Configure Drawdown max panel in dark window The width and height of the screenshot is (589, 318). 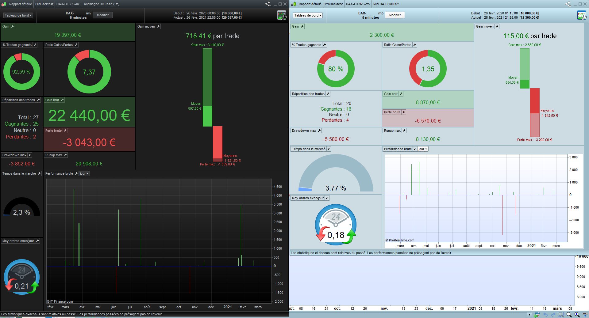pyautogui.click(x=30, y=155)
